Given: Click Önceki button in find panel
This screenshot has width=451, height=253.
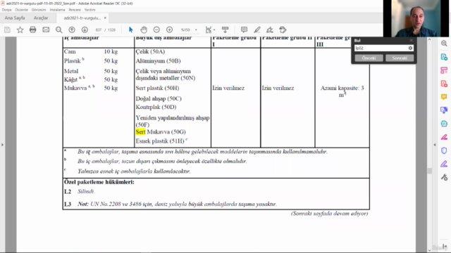Looking at the screenshot, I should pos(369,58).
